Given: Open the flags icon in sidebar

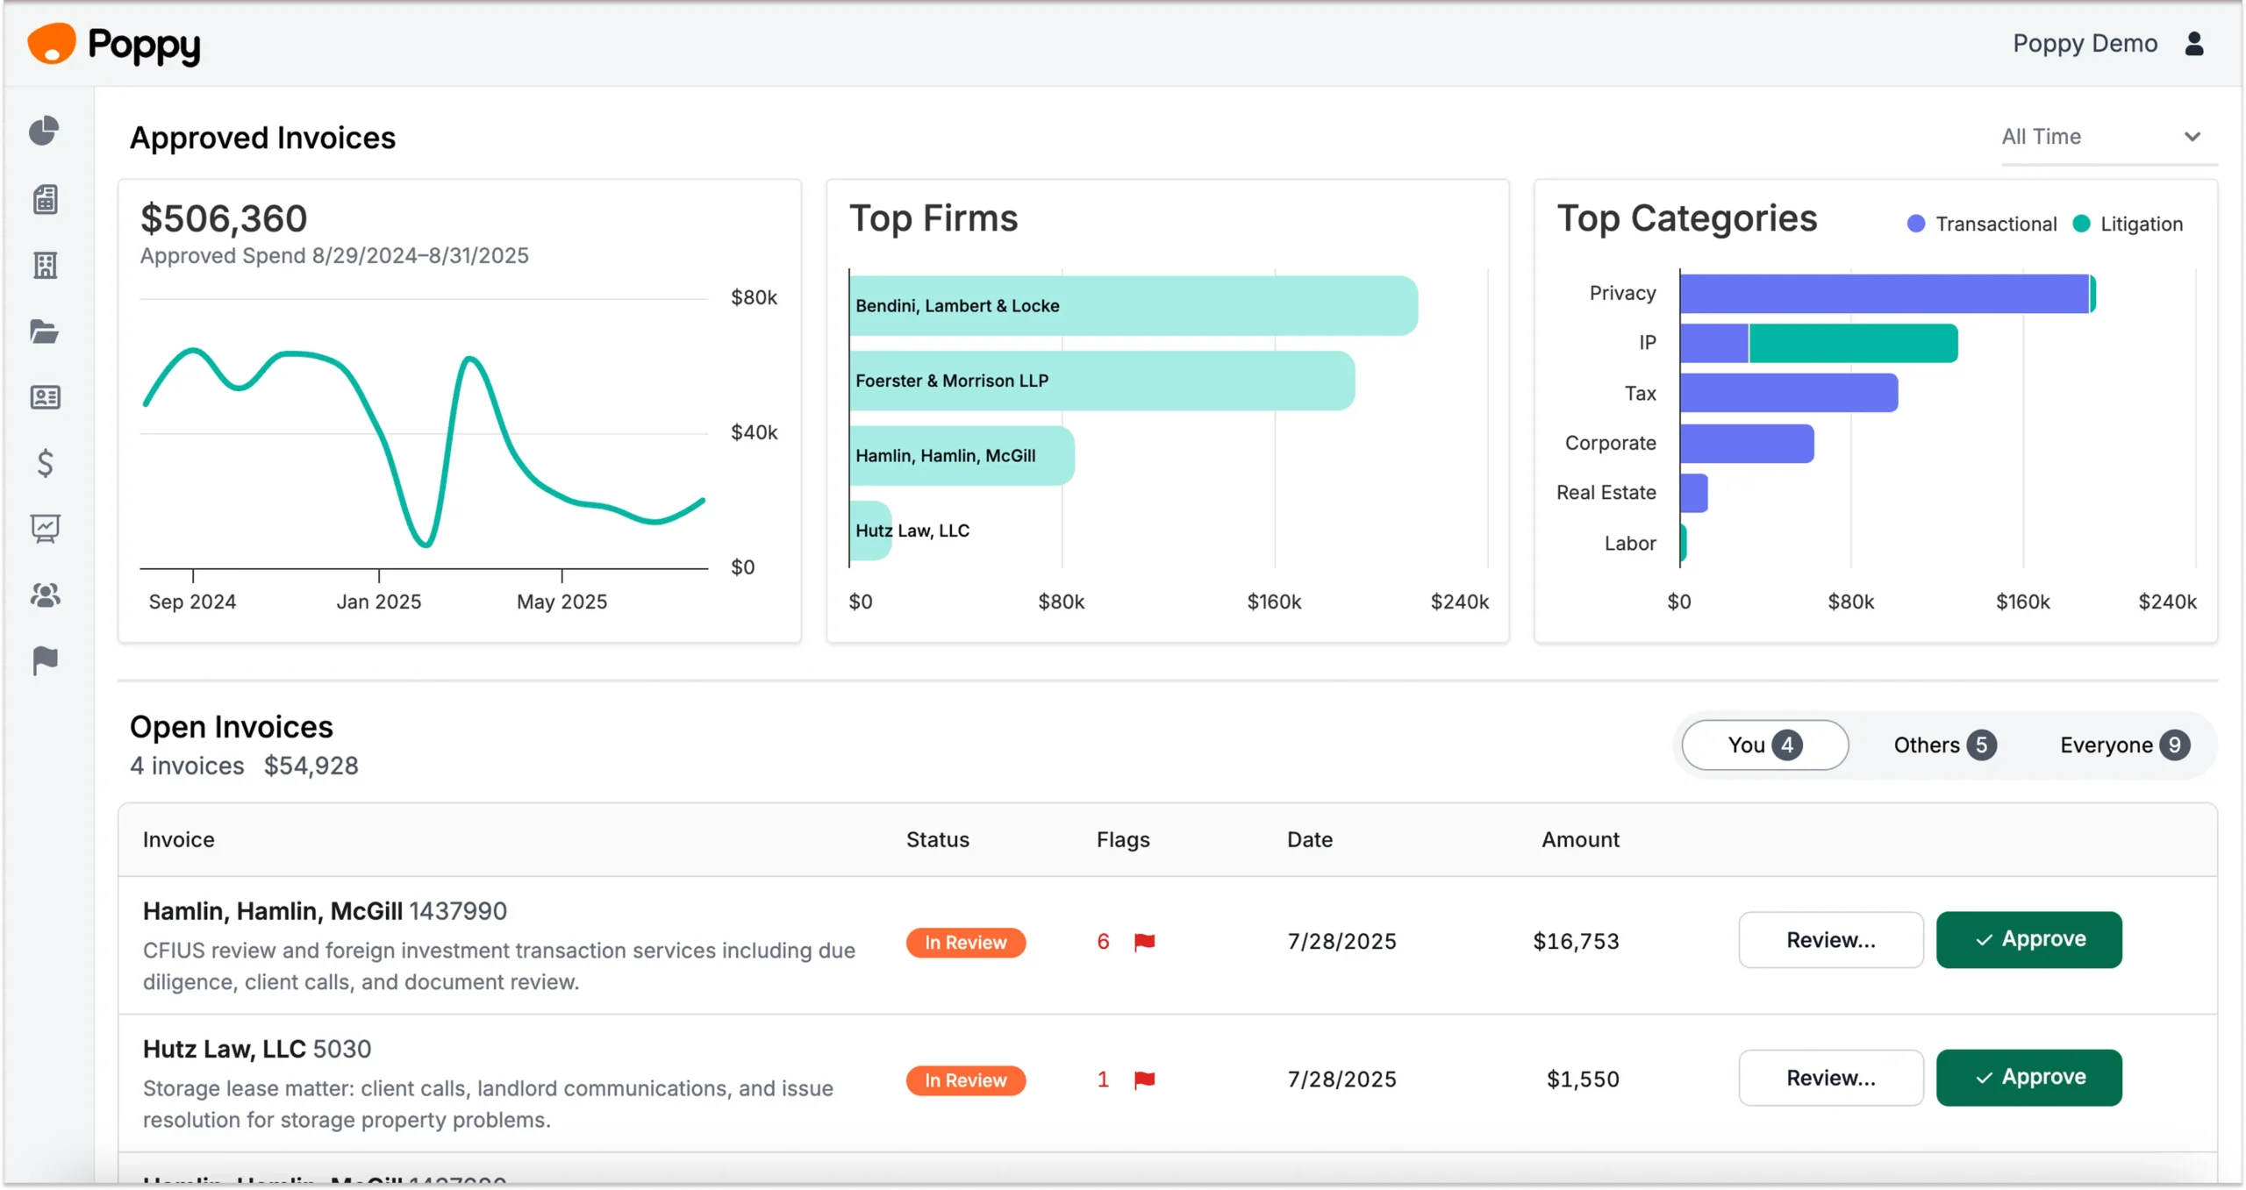Looking at the screenshot, I should click(x=45, y=660).
